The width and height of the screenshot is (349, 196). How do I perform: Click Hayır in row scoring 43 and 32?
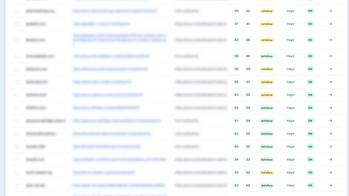point(290,172)
